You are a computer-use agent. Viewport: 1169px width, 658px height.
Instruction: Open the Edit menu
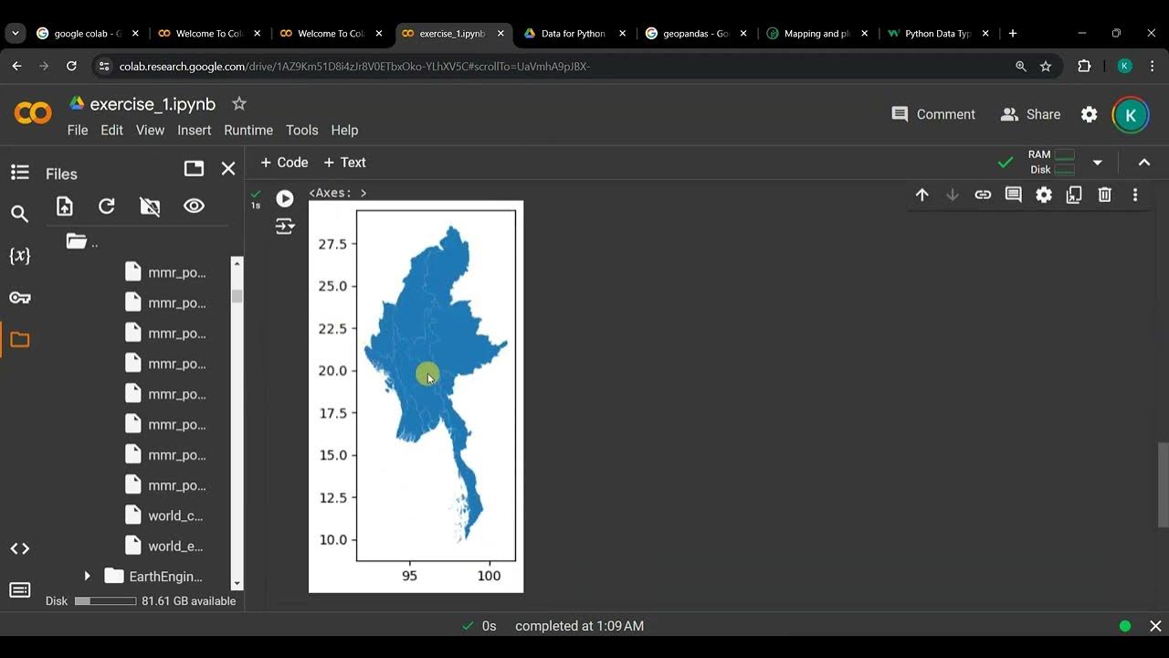111,130
